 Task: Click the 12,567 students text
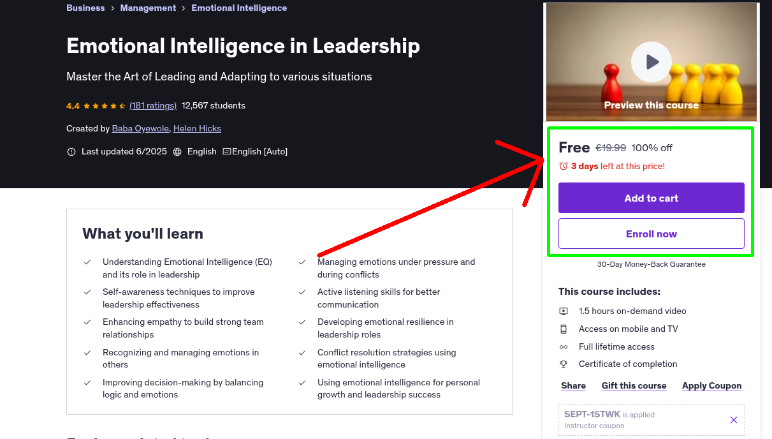pyautogui.click(x=214, y=105)
